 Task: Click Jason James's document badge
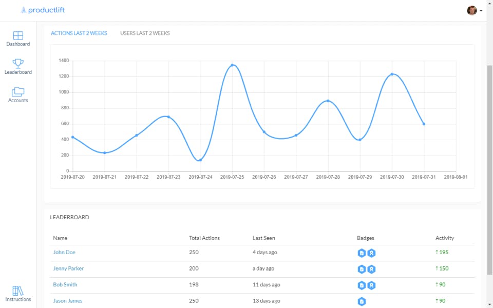pos(362,302)
